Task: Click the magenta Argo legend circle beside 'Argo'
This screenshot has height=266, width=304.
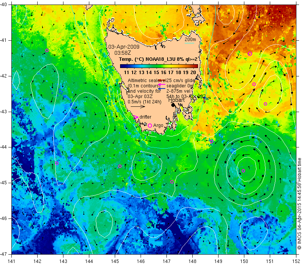Action: coord(150,125)
